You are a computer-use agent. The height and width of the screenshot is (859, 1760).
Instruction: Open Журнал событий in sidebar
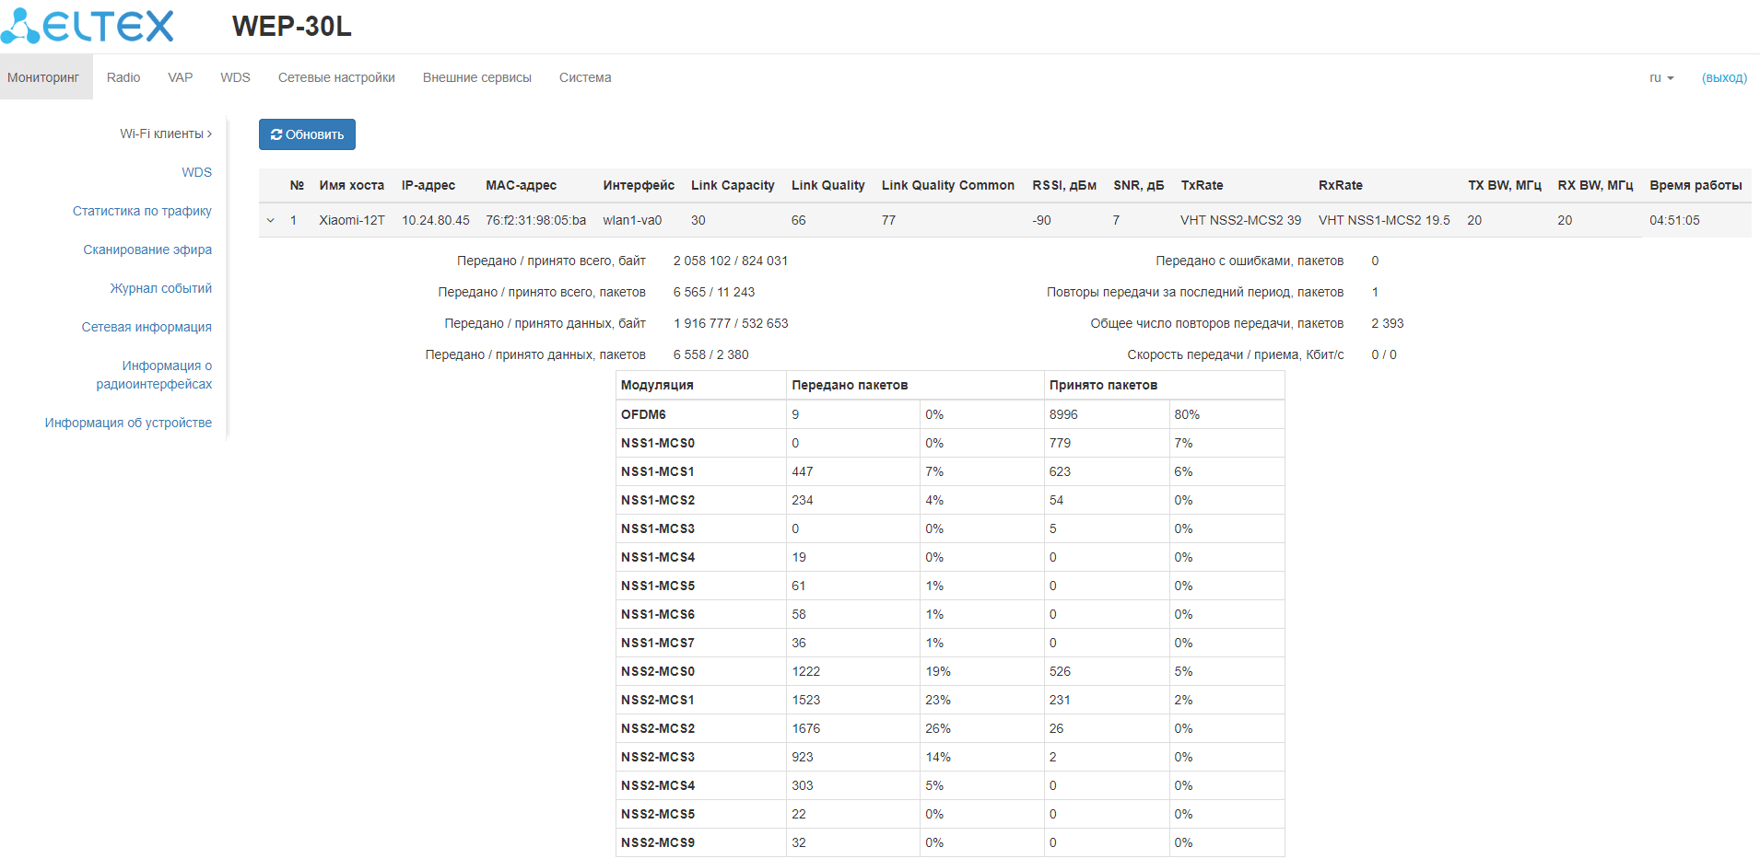pyautogui.click(x=160, y=289)
